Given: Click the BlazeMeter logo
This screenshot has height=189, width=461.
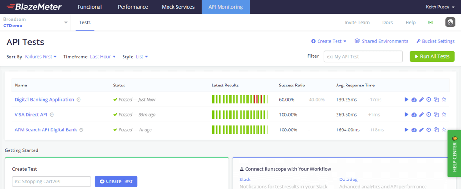Looking at the screenshot, I should click(34, 7).
